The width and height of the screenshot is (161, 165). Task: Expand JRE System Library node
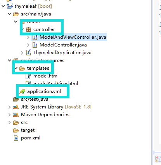[x=9, y=107]
